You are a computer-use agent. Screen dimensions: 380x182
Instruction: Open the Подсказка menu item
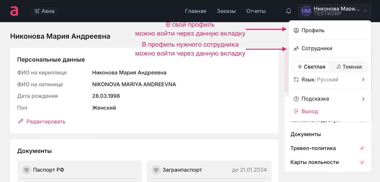[330, 99]
